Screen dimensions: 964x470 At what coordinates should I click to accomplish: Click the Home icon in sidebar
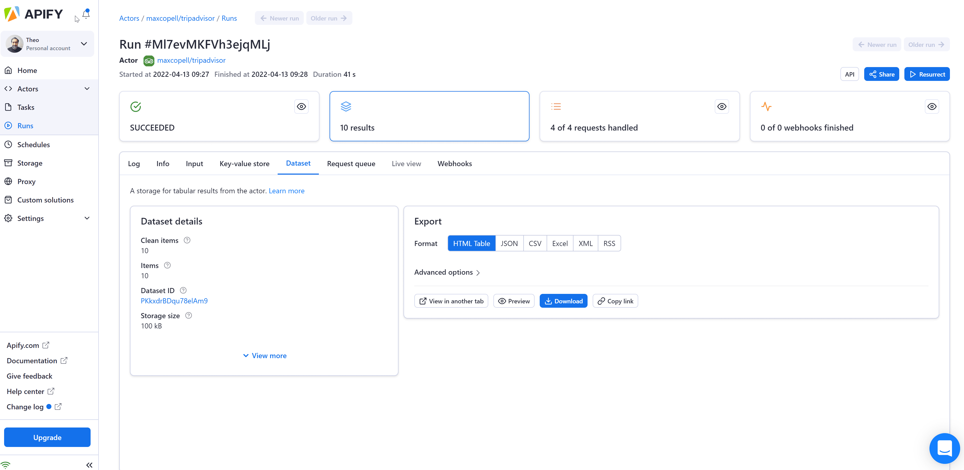coord(8,70)
